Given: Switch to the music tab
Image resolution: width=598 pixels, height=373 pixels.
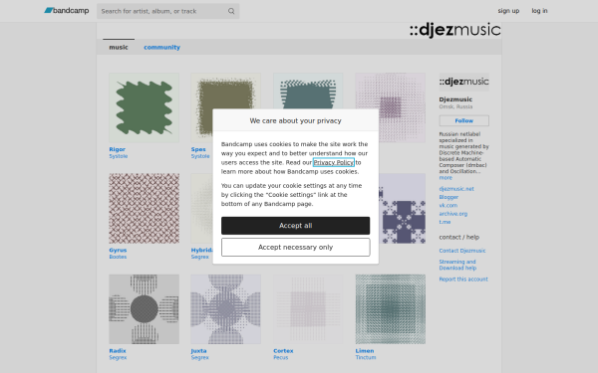Looking at the screenshot, I should pyautogui.click(x=119, y=47).
